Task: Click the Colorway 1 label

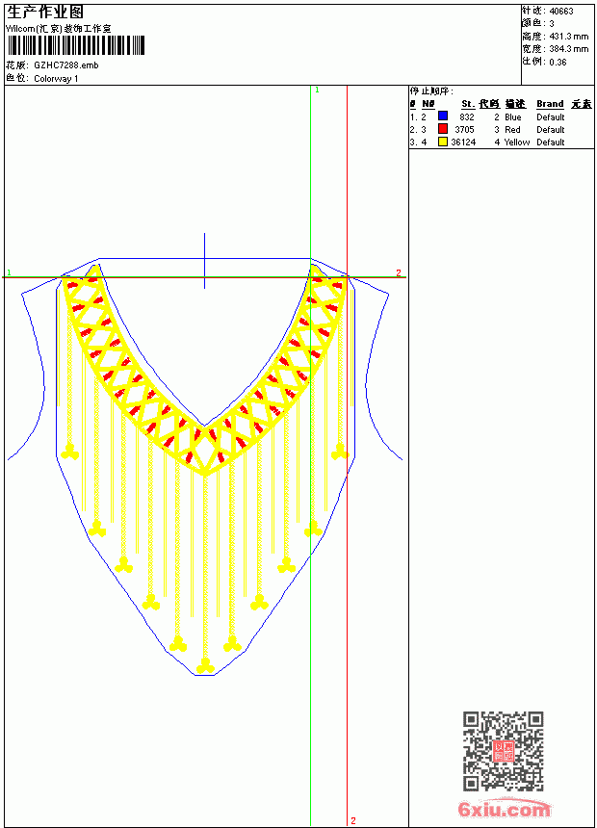Action: click(x=56, y=79)
